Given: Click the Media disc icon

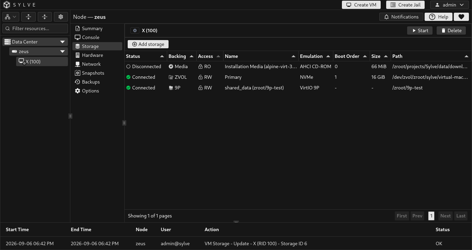Looking at the screenshot, I should pos(171,67).
